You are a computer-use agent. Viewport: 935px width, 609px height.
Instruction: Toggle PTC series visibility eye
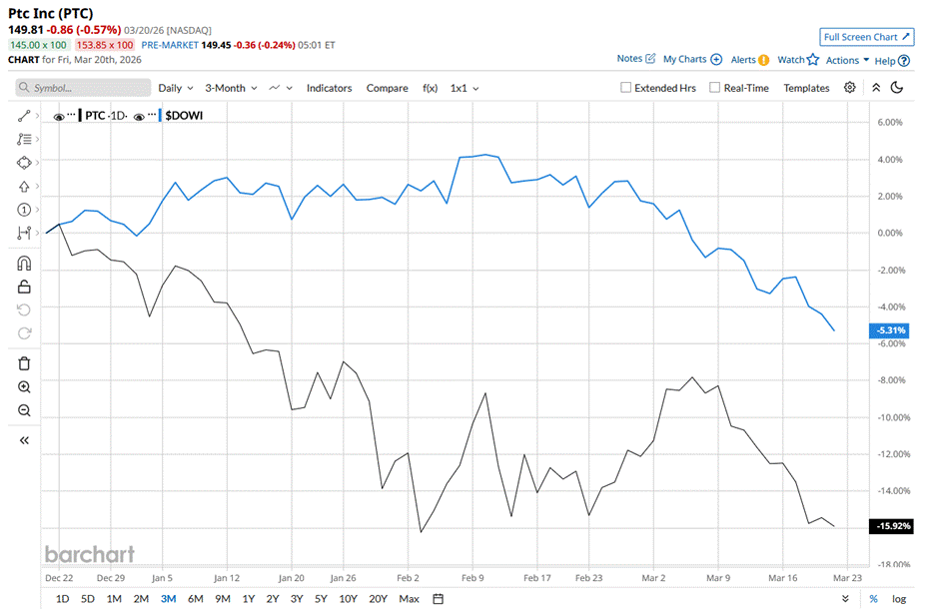point(58,116)
